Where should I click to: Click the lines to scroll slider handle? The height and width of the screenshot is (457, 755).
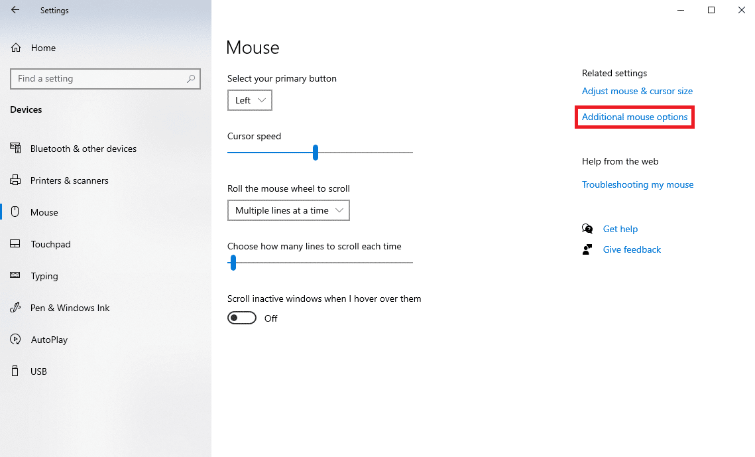pos(233,263)
